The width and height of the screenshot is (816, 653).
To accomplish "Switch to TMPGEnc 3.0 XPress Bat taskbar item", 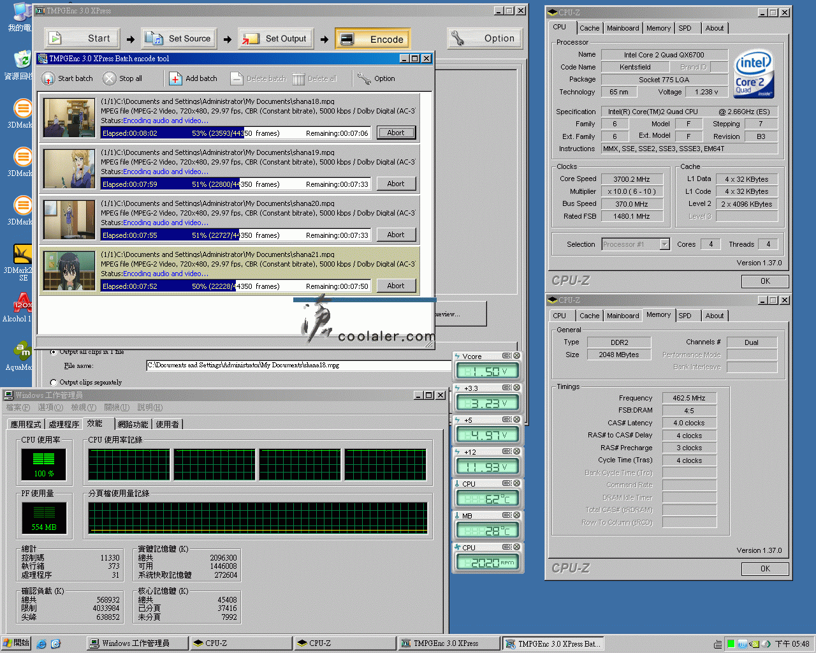I will pos(553,643).
